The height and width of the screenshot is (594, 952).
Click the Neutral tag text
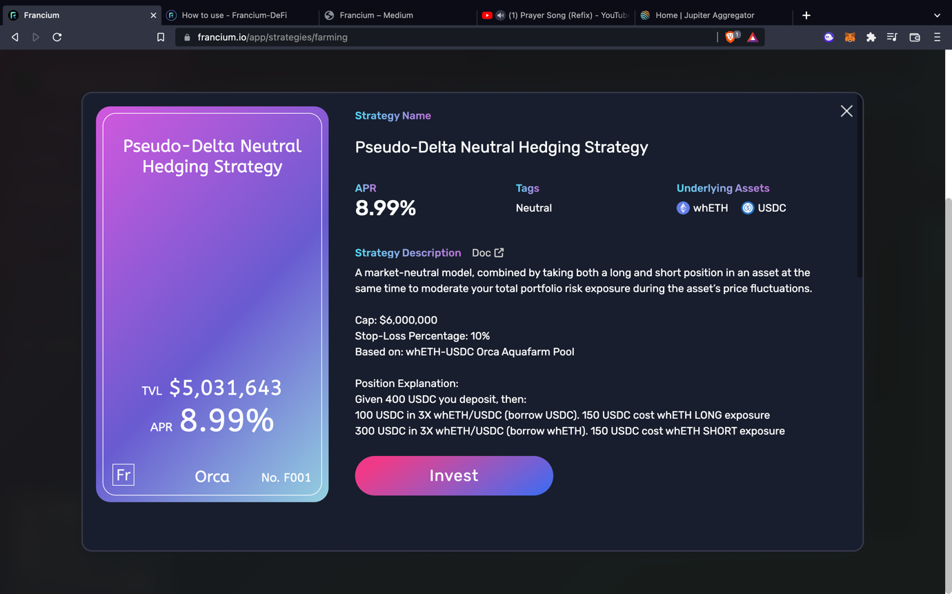[x=534, y=208]
